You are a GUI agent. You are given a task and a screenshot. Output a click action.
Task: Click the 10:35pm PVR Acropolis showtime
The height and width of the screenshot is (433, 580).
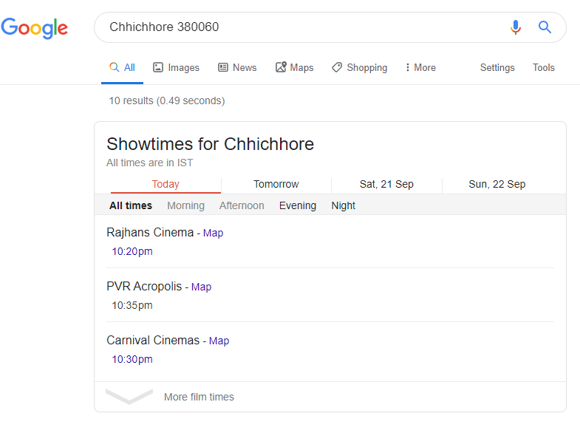(x=132, y=305)
